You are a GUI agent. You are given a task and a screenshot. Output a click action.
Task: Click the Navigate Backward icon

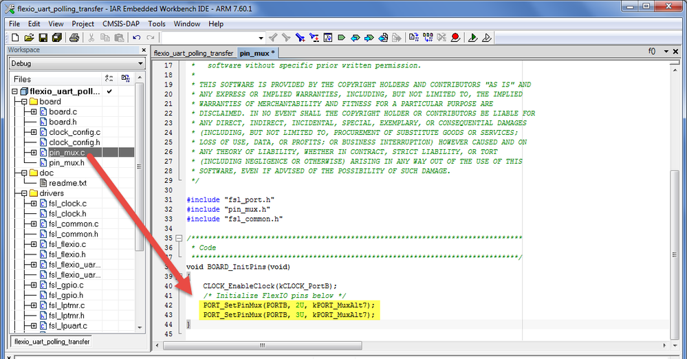pyautogui.click(x=383, y=38)
